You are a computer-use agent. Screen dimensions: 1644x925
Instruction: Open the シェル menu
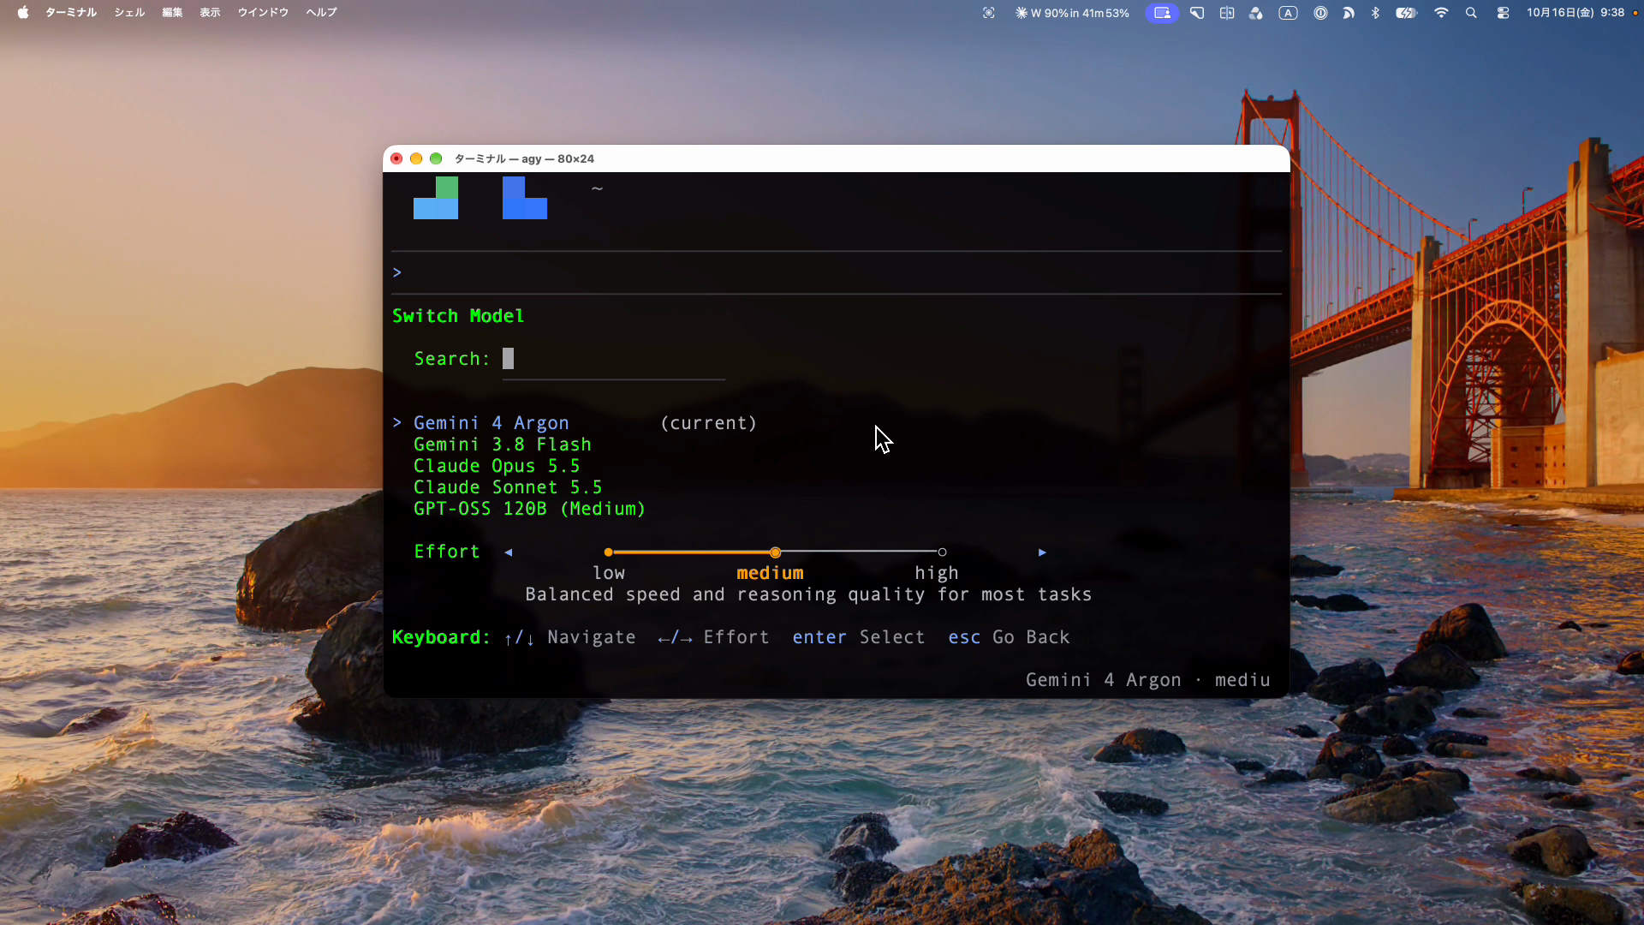point(129,12)
